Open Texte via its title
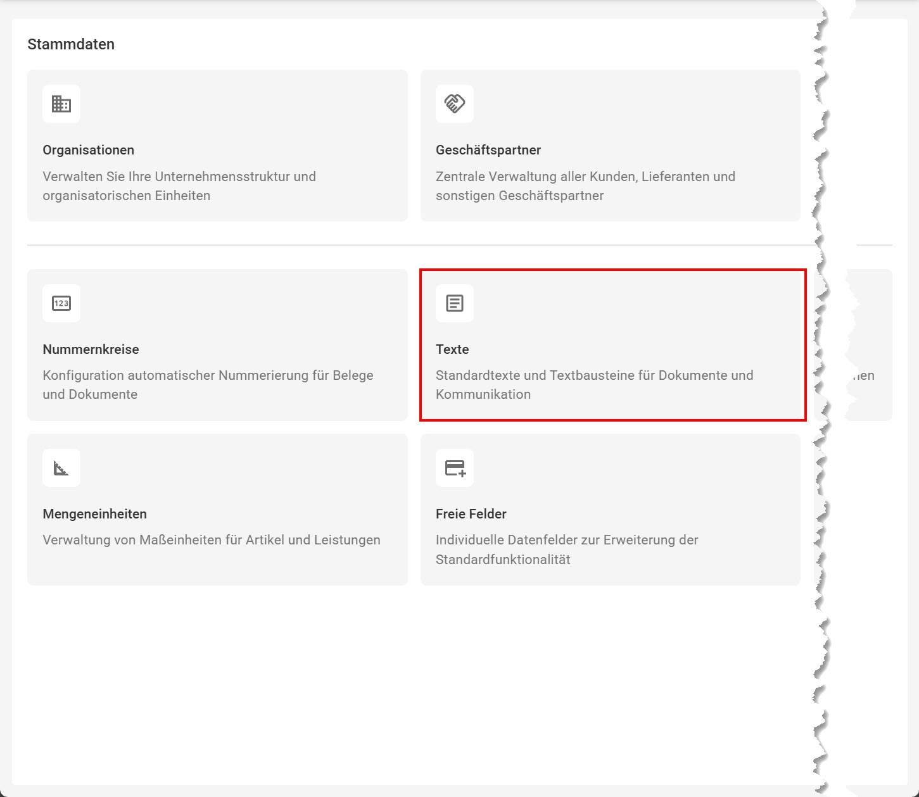919x797 pixels. point(452,349)
